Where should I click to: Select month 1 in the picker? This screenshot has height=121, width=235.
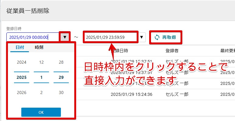click(41, 77)
